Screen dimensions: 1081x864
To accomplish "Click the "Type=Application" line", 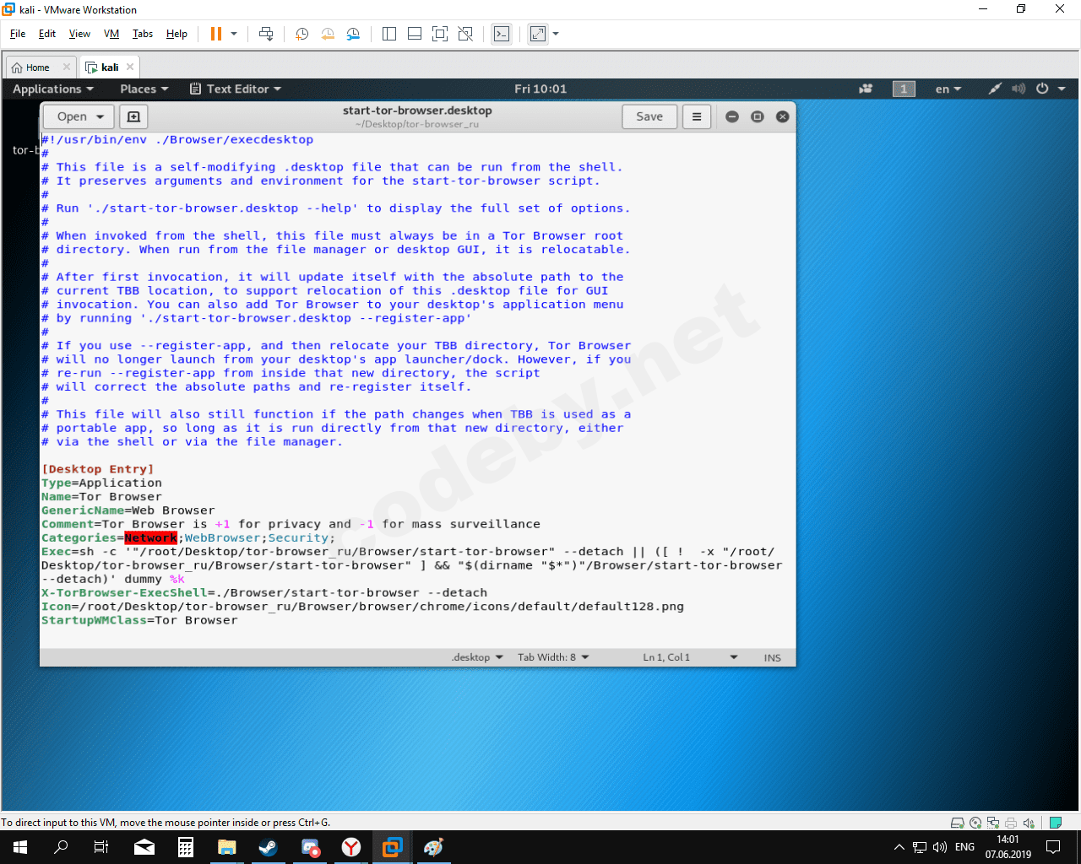I will coord(101,483).
